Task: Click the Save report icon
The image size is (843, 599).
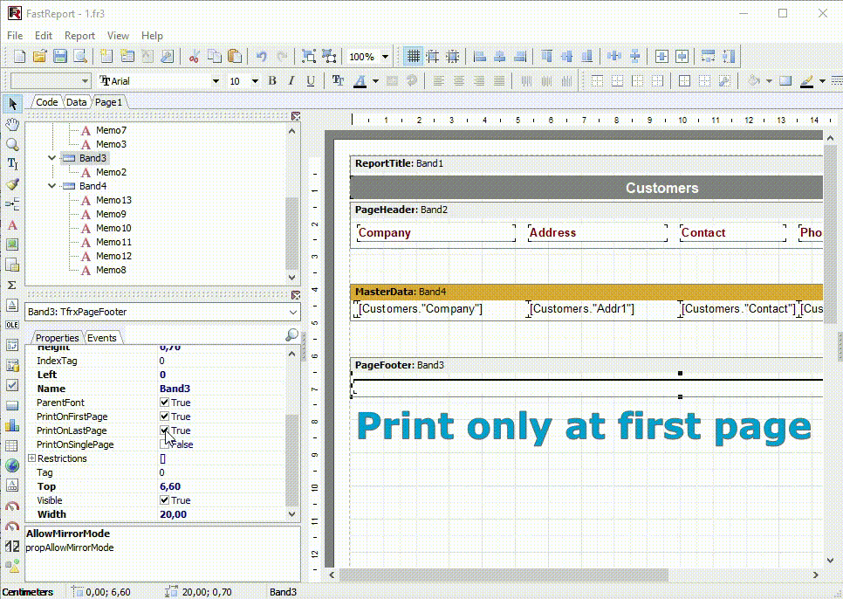Action: 60,57
